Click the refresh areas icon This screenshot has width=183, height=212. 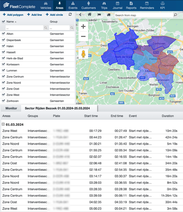tap(70, 15)
